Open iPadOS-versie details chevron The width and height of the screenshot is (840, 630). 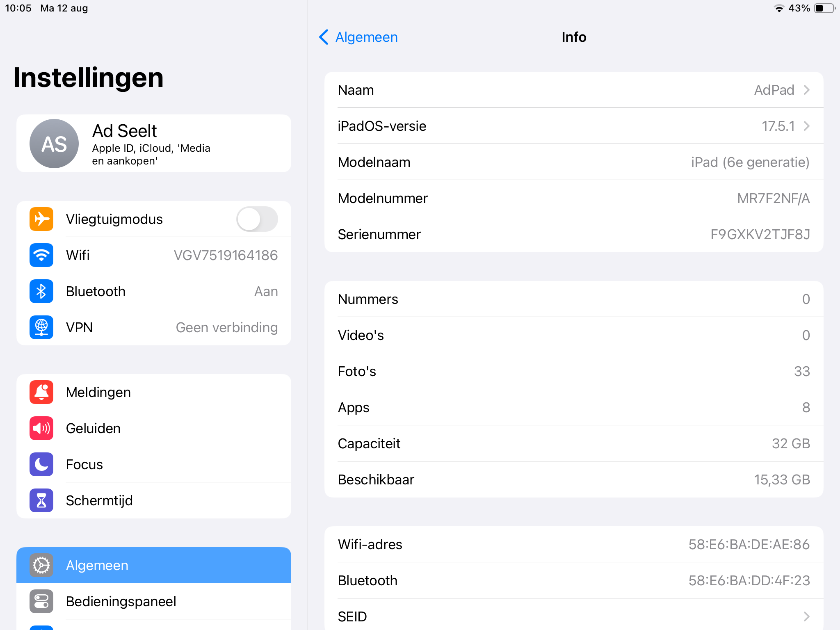pos(806,126)
